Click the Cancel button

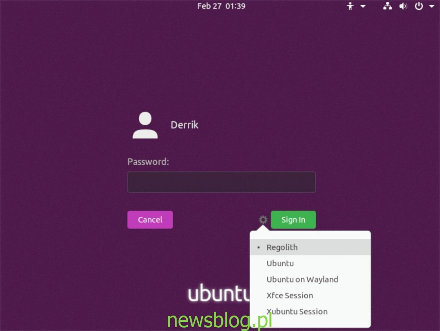click(150, 220)
